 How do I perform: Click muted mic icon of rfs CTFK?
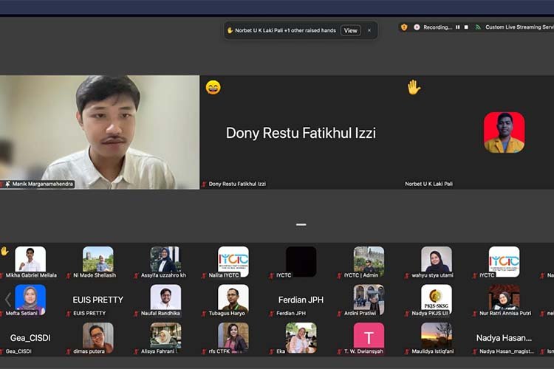(204, 352)
